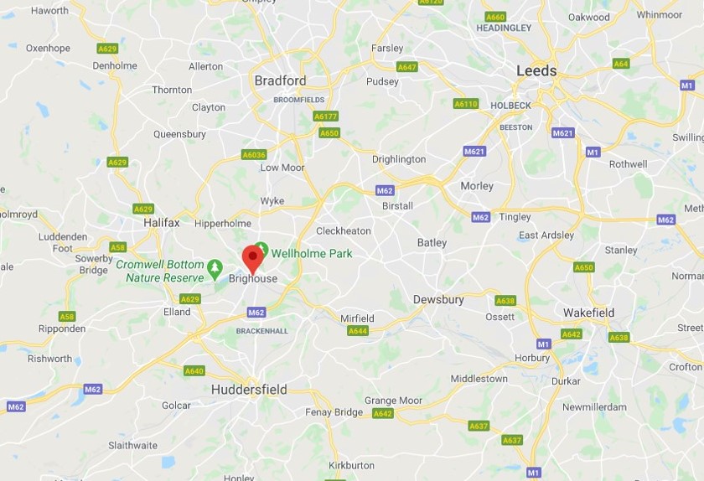The width and height of the screenshot is (704, 481).
Task: Select the Wakefield label on the map
Action: [x=589, y=313]
